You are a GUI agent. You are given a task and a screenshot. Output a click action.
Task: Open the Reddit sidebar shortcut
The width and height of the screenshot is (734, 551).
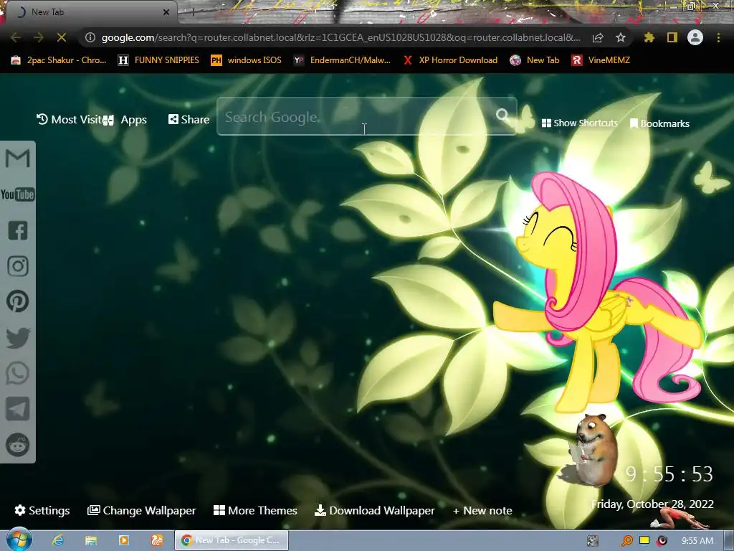click(18, 445)
